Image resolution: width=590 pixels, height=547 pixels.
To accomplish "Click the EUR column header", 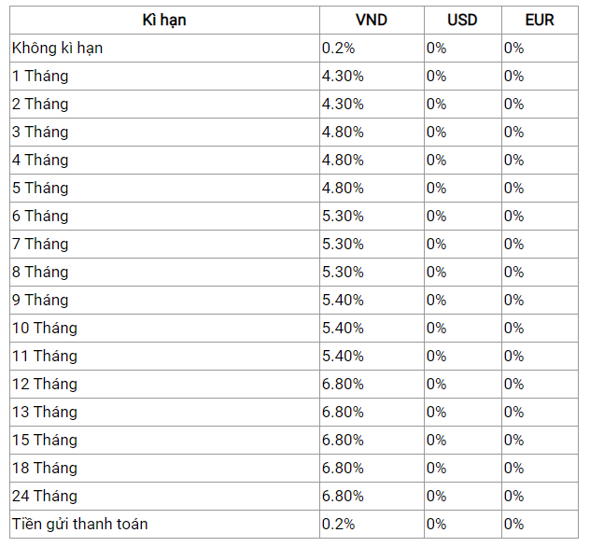I will (540, 20).
